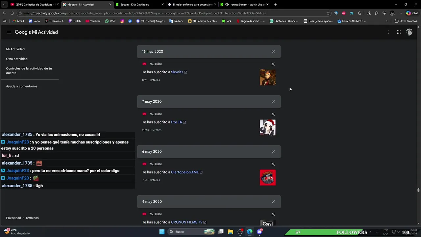Open the Facebook bookmark icon
The height and width of the screenshot is (237, 421).
[130, 21]
